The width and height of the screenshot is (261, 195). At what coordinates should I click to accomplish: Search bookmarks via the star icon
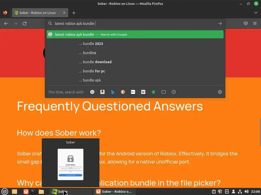[x=153, y=92]
